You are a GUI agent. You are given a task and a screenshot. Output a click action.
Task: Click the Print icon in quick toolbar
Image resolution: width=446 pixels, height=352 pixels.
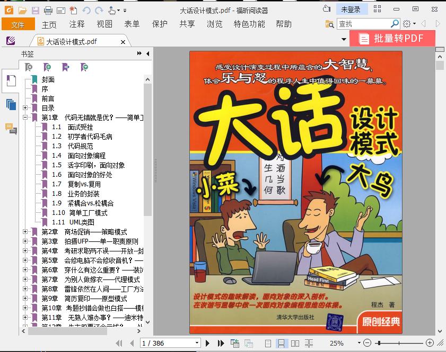[48, 11]
